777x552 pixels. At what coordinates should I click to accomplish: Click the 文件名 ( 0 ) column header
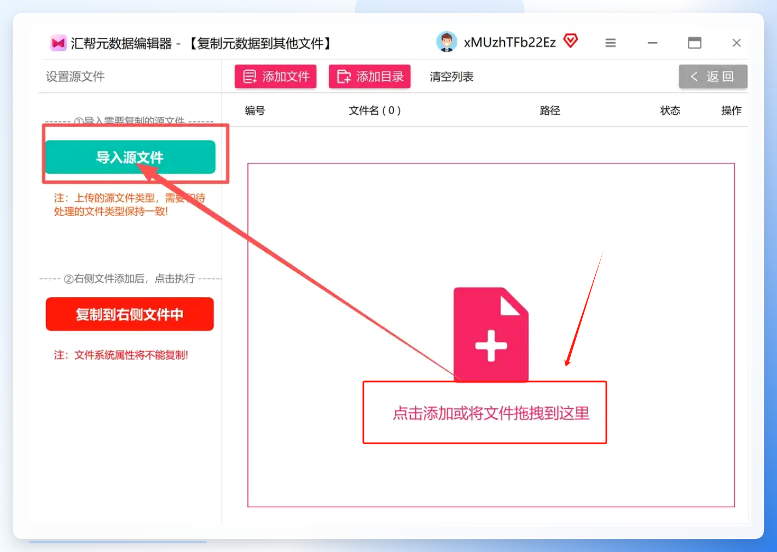pyautogui.click(x=375, y=110)
